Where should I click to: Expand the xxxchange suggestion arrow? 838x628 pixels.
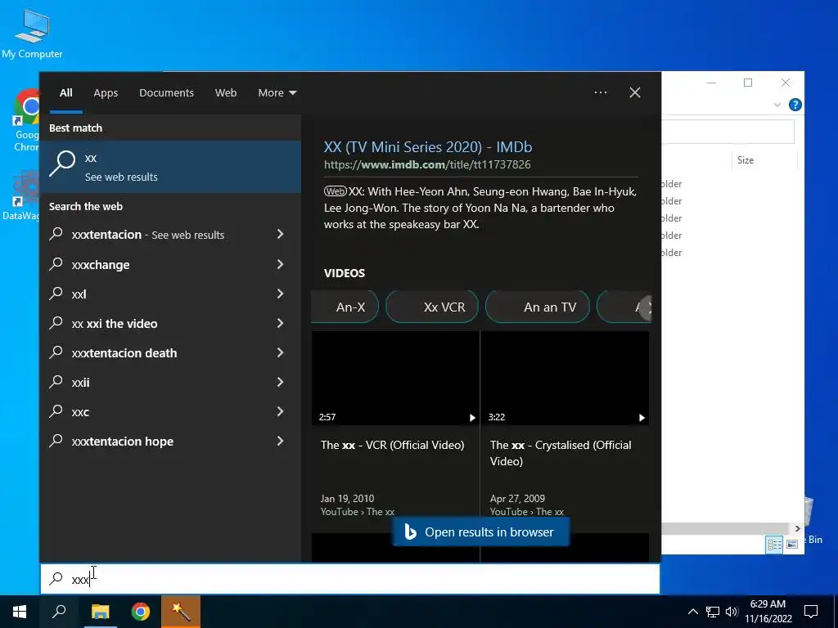(x=280, y=264)
